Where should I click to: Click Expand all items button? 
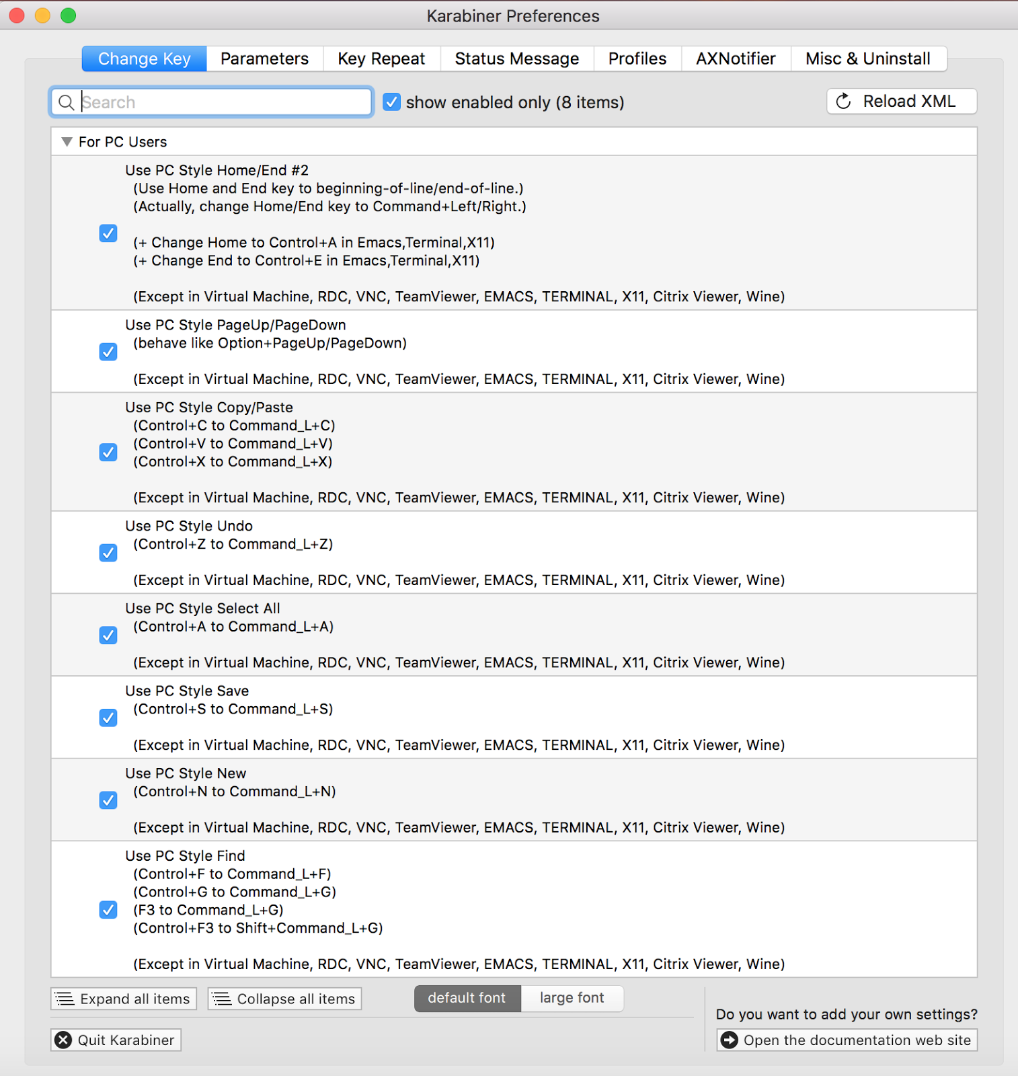124,999
